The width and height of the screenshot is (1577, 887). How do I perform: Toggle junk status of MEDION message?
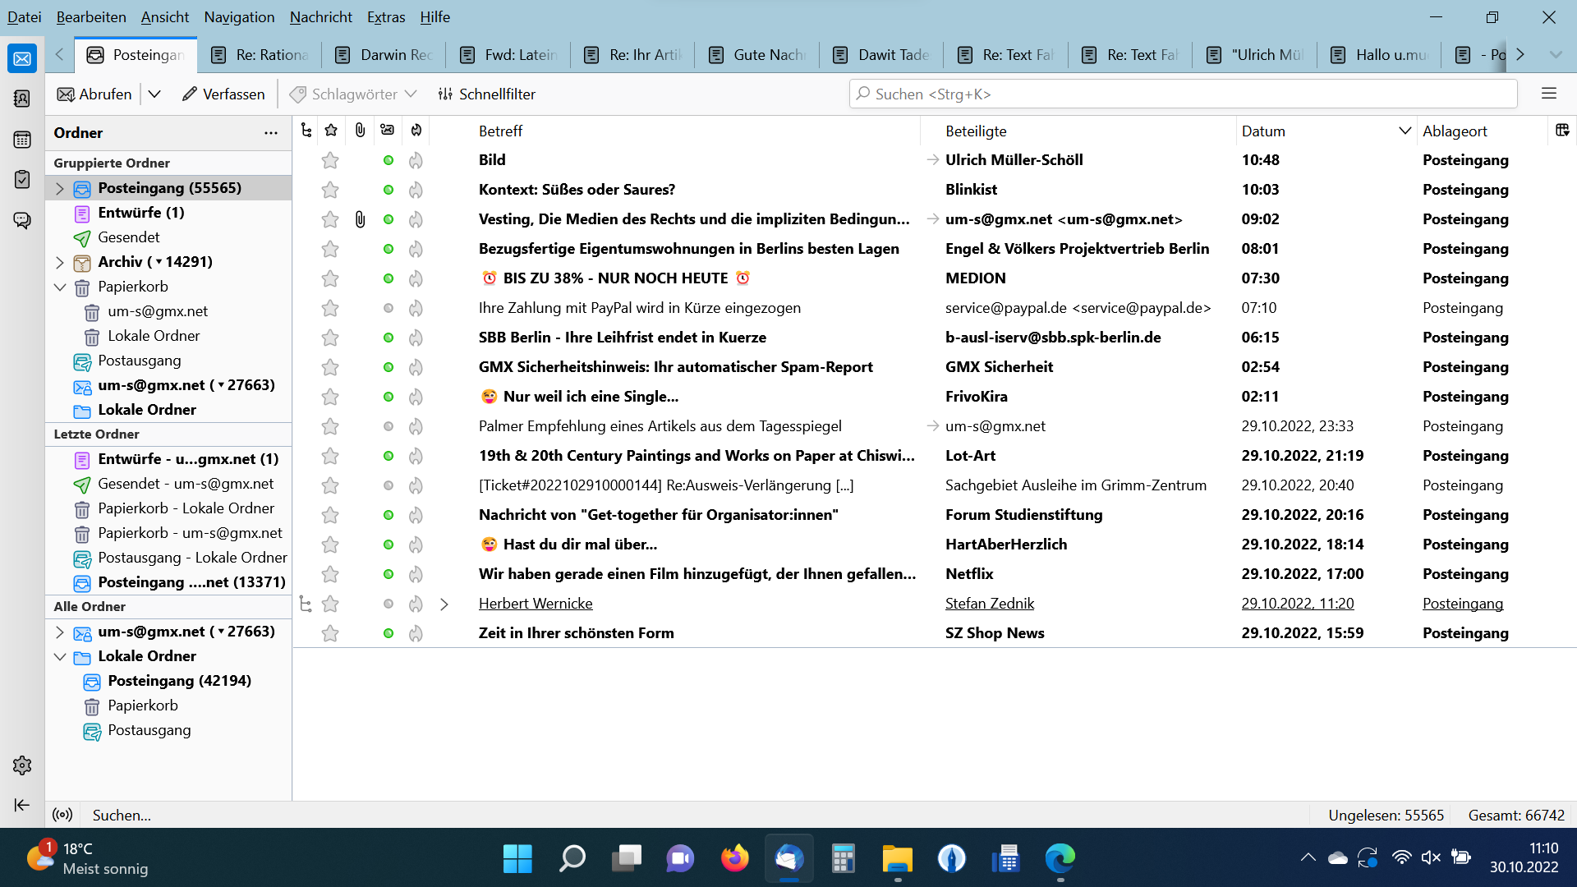point(416,278)
